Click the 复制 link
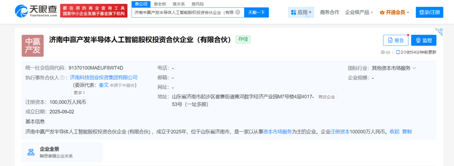Image resolution: width=454 pixels, height=166 pixels. [407, 132]
